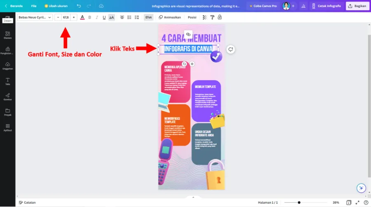Open the Unggahan uploads panel
Image resolution: width=371 pixels, height=207 pixels.
[x=7, y=66]
